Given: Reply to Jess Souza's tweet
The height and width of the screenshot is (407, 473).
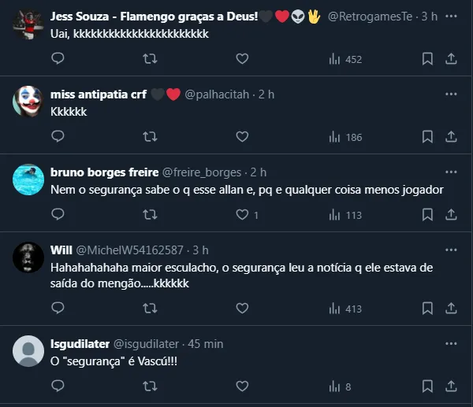Looking at the screenshot, I should [x=58, y=59].
